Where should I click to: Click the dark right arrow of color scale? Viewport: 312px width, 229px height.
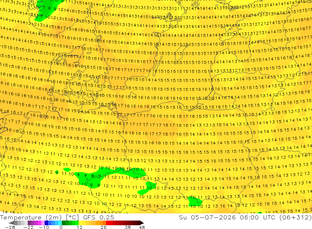pyautogui.click(x=142, y=223)
